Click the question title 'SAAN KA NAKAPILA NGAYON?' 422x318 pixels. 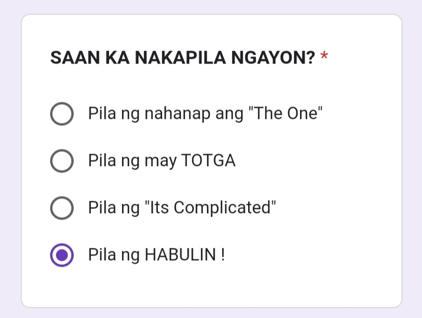click(x=183, y=58)
